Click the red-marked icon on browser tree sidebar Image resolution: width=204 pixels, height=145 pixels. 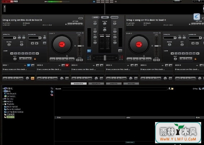coord(52,95)
